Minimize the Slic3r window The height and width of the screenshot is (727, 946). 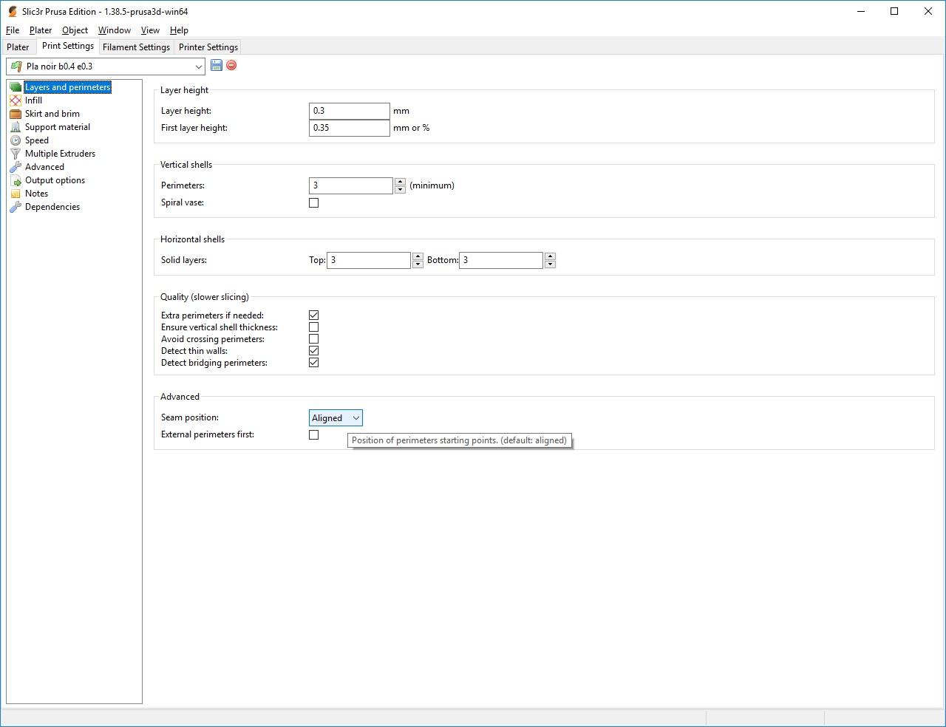point(861,11)
